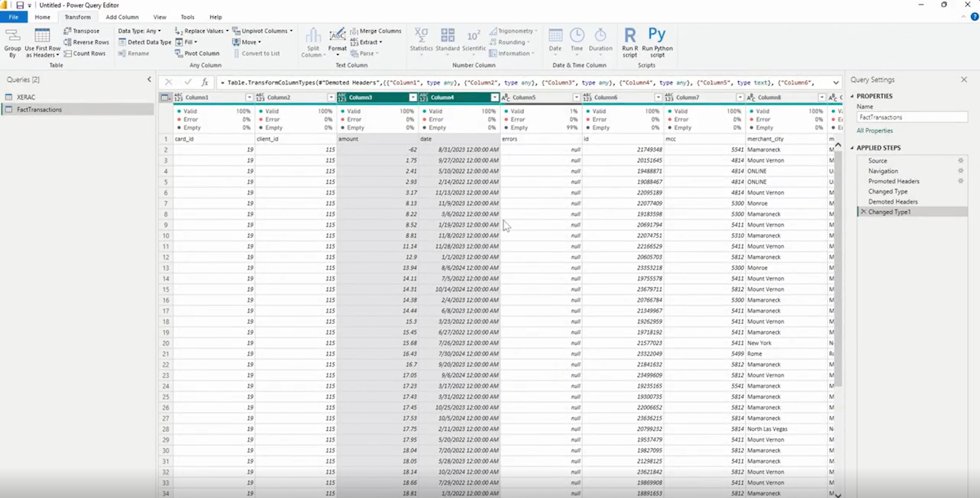The image size is (980, 498).
Task: Click the fx formula icon
Action: 204,82
